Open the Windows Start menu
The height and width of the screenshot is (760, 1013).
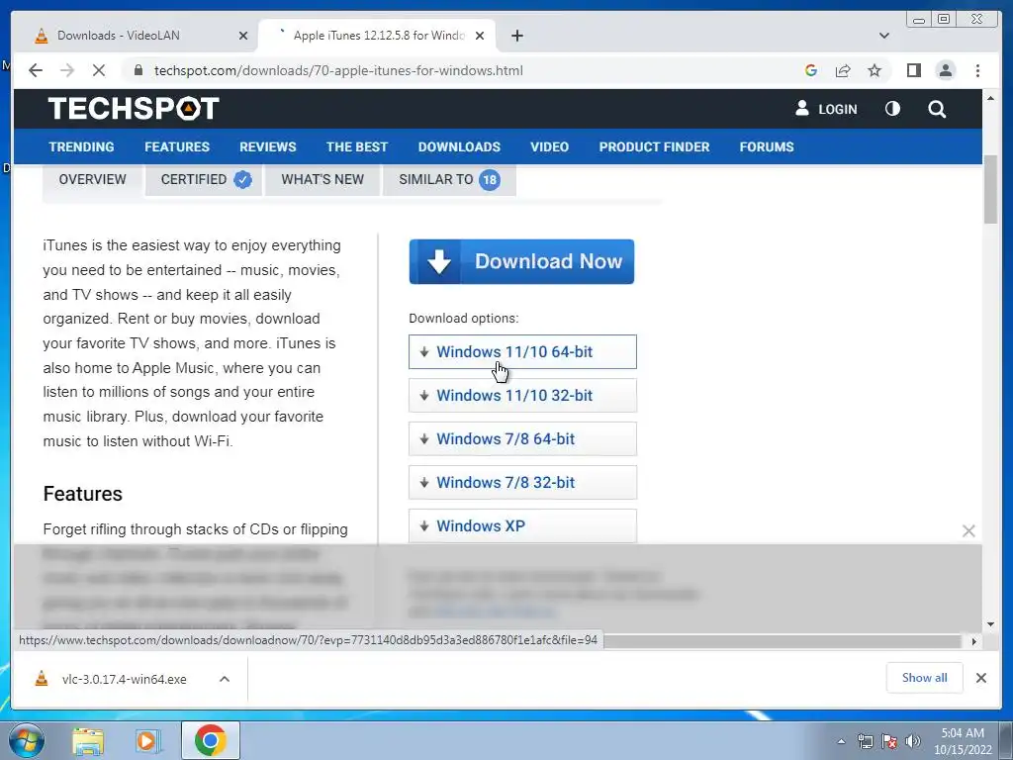tap(26, 740)
